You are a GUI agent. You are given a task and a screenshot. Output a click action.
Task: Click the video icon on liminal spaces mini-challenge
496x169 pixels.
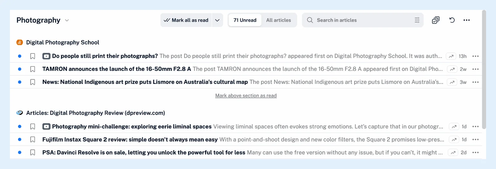tap(46, 127)
